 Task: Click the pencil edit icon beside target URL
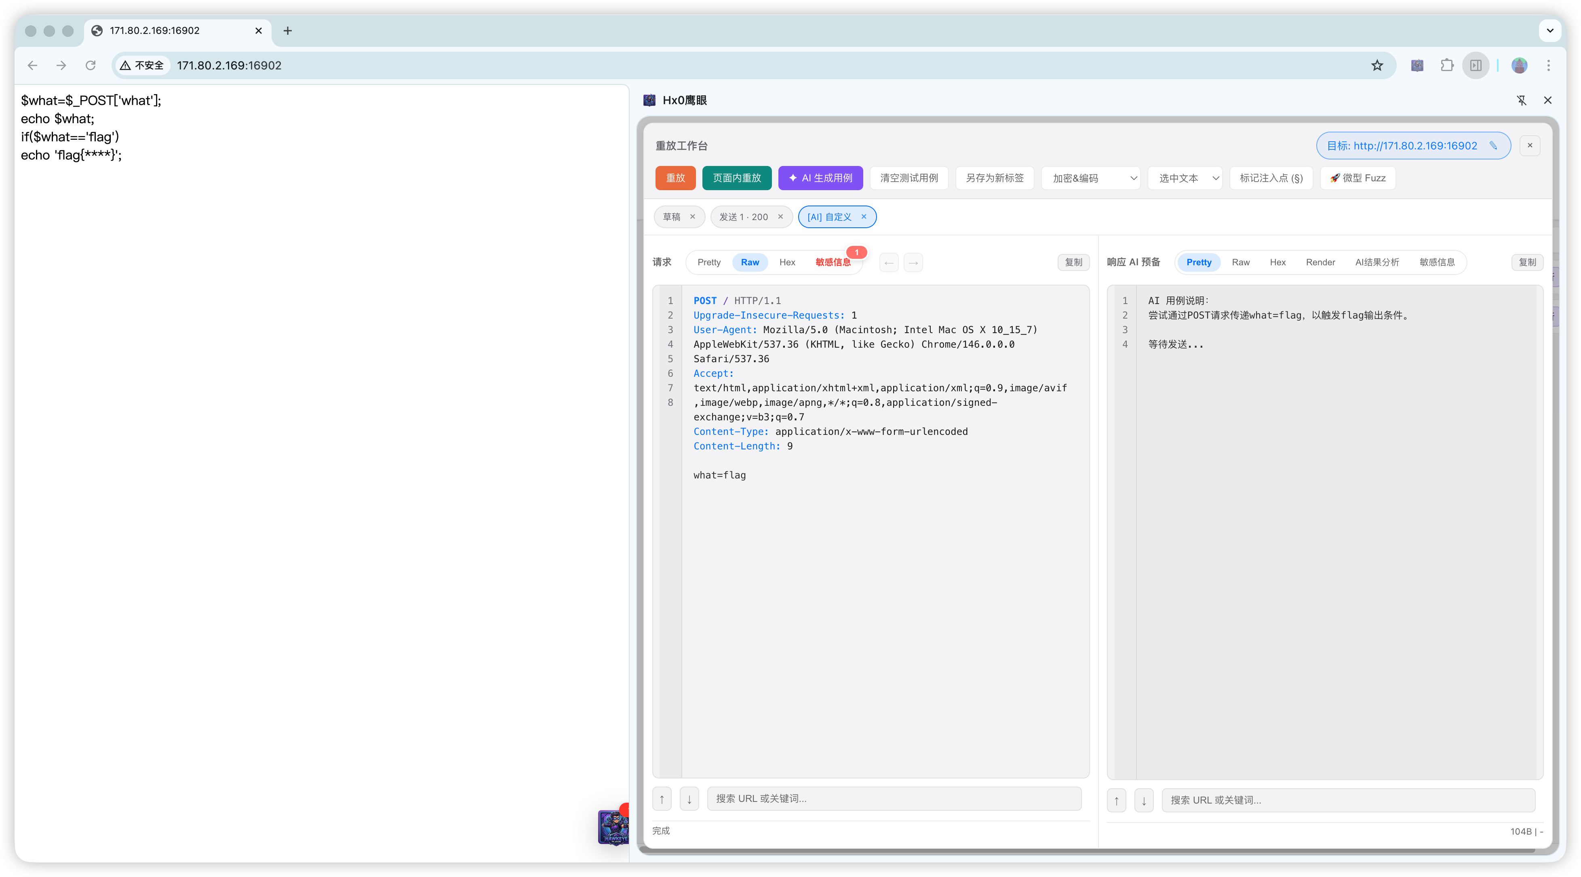(1493, 145)
